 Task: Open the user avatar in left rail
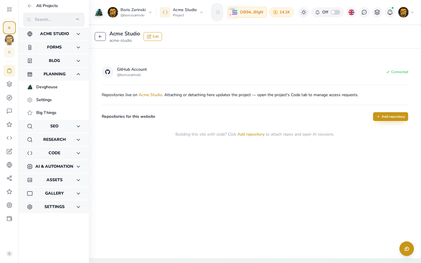click(x=9, y=40)
